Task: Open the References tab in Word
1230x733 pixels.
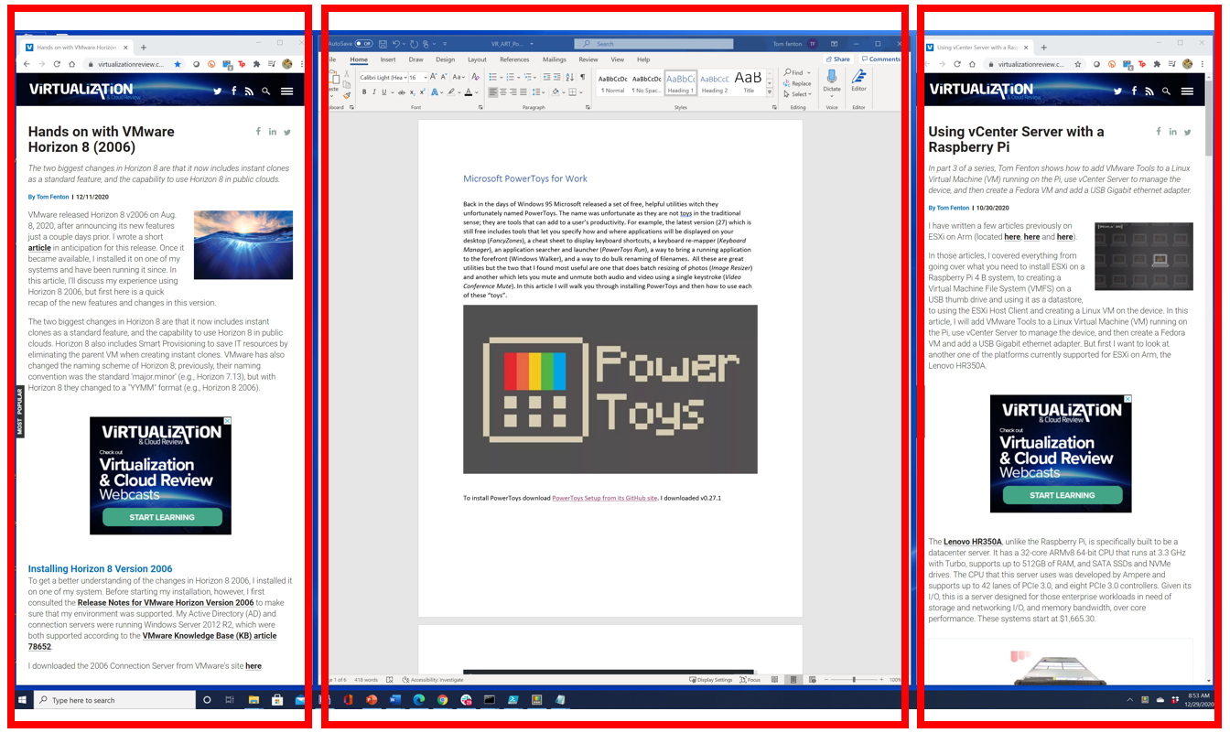Action: 514,59
